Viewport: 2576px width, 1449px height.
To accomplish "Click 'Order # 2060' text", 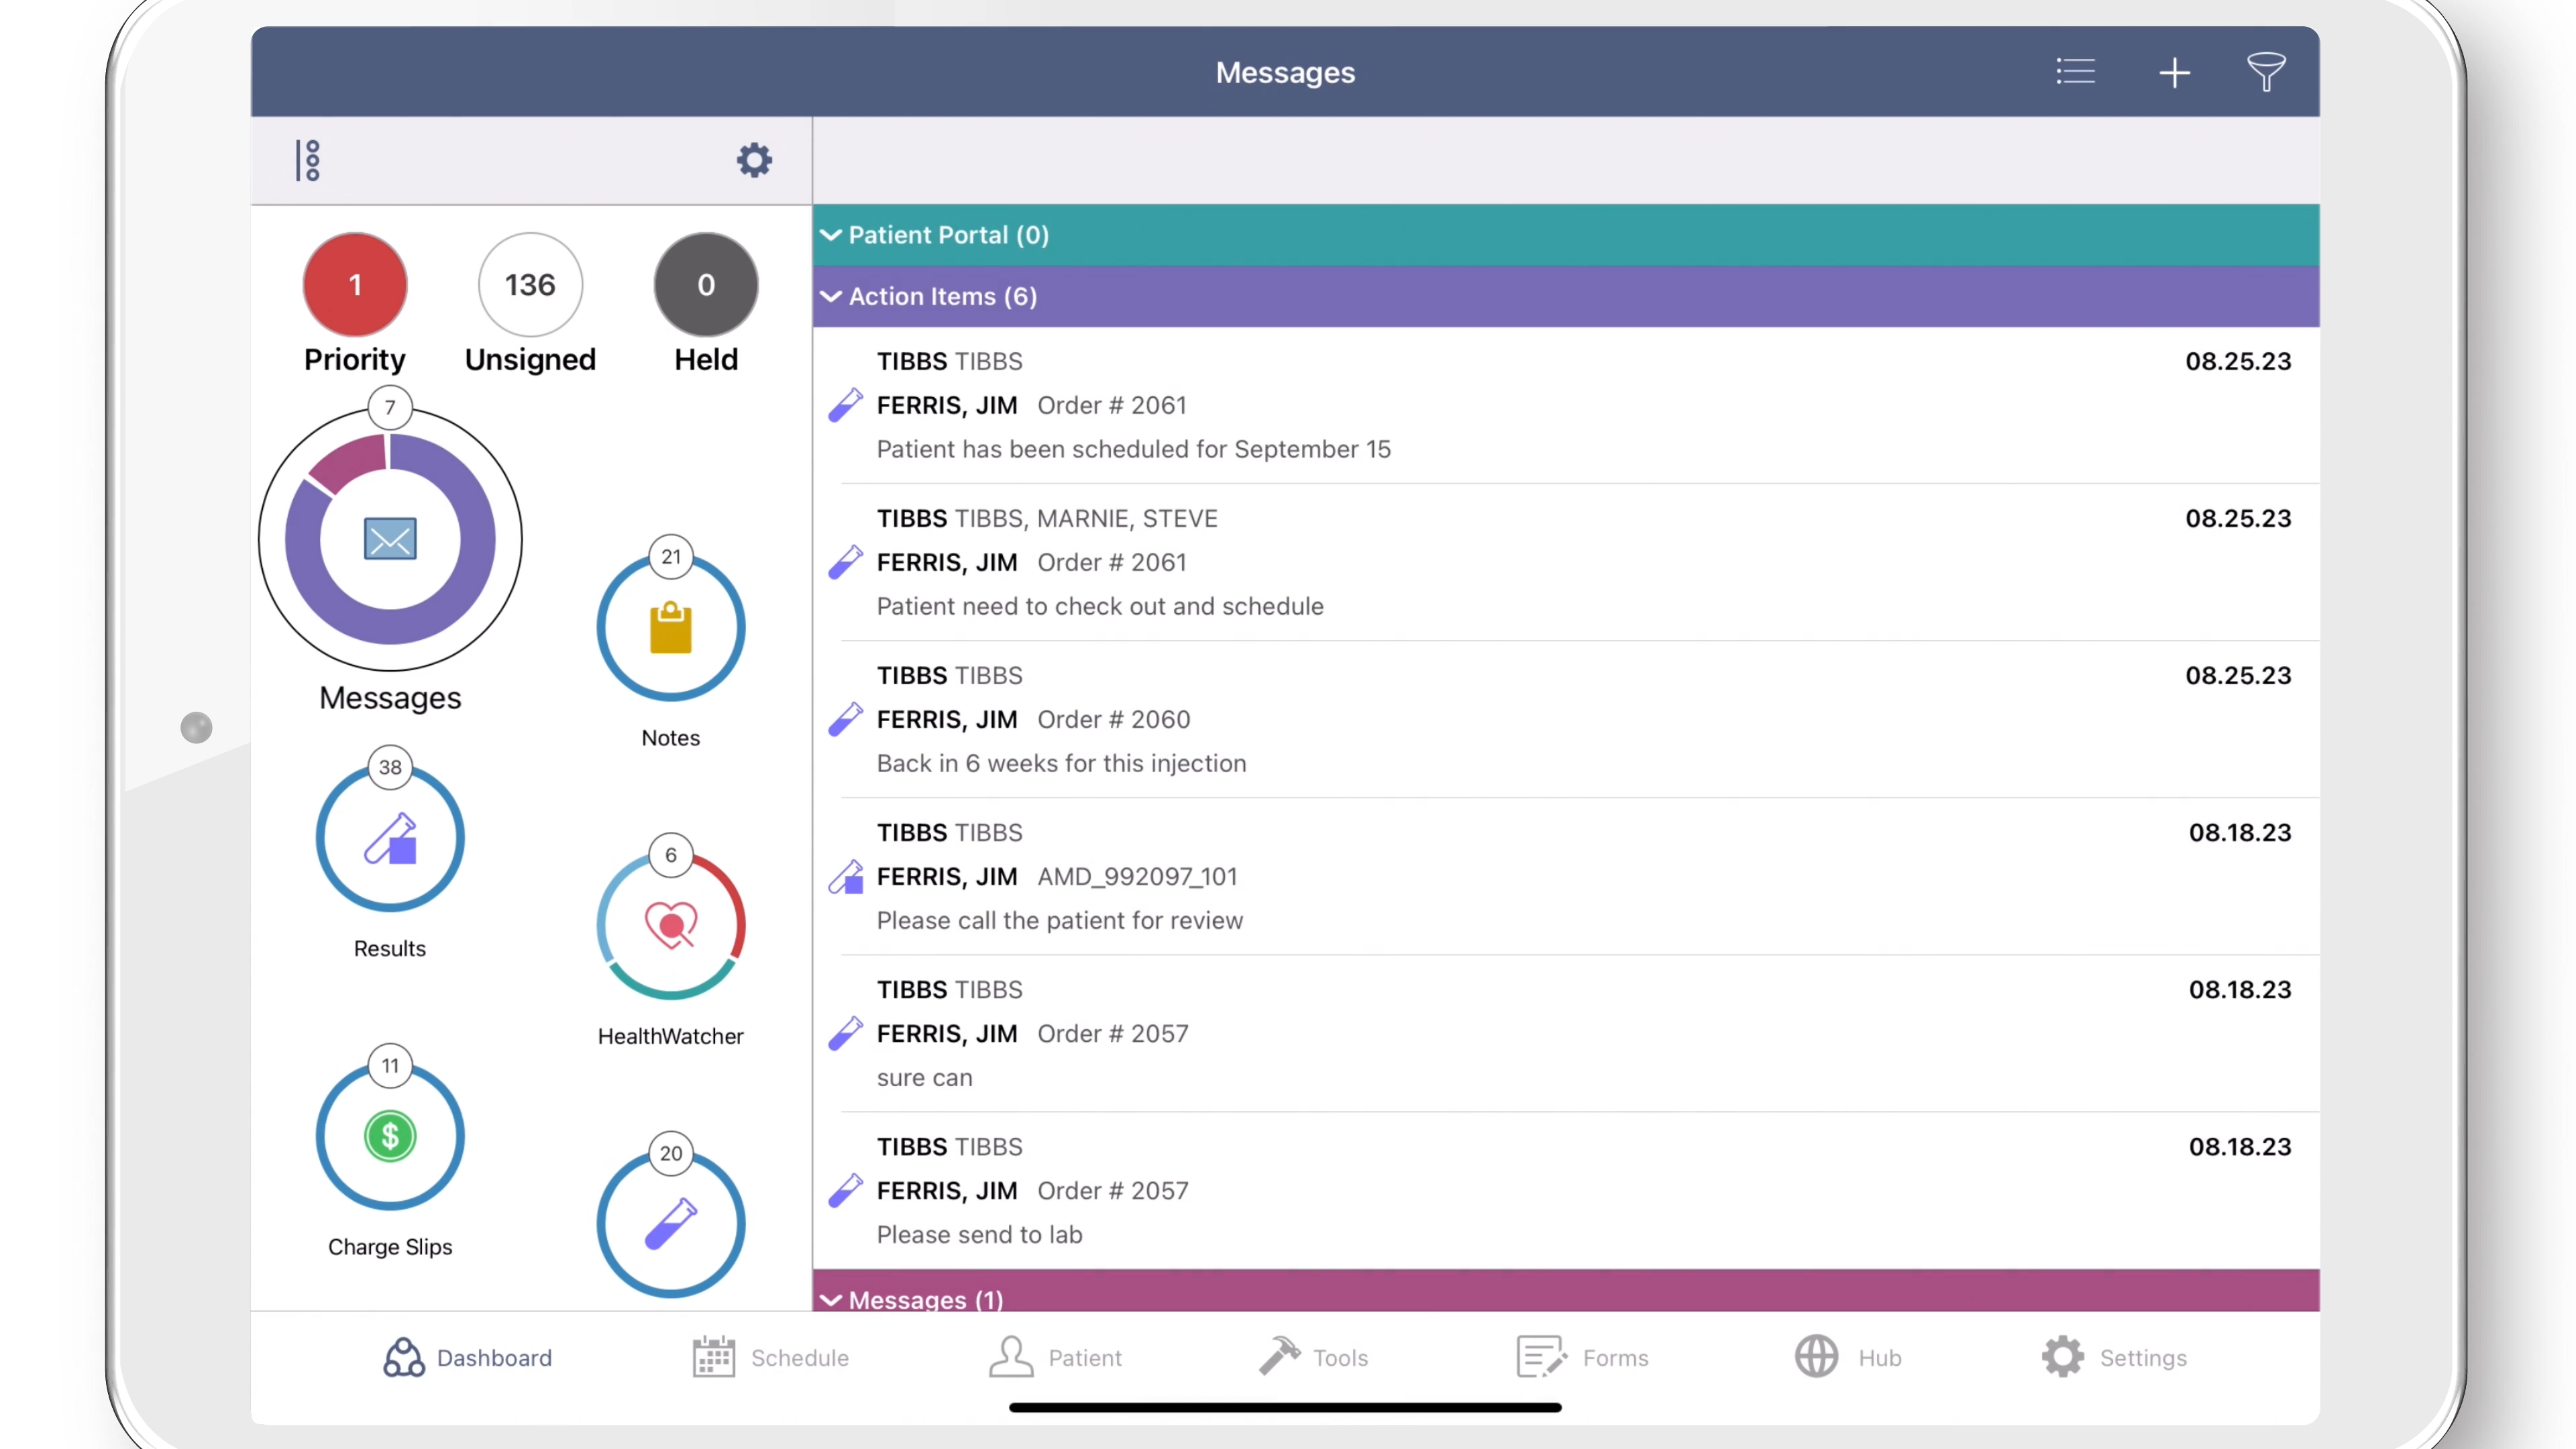I will (1114, 719).
